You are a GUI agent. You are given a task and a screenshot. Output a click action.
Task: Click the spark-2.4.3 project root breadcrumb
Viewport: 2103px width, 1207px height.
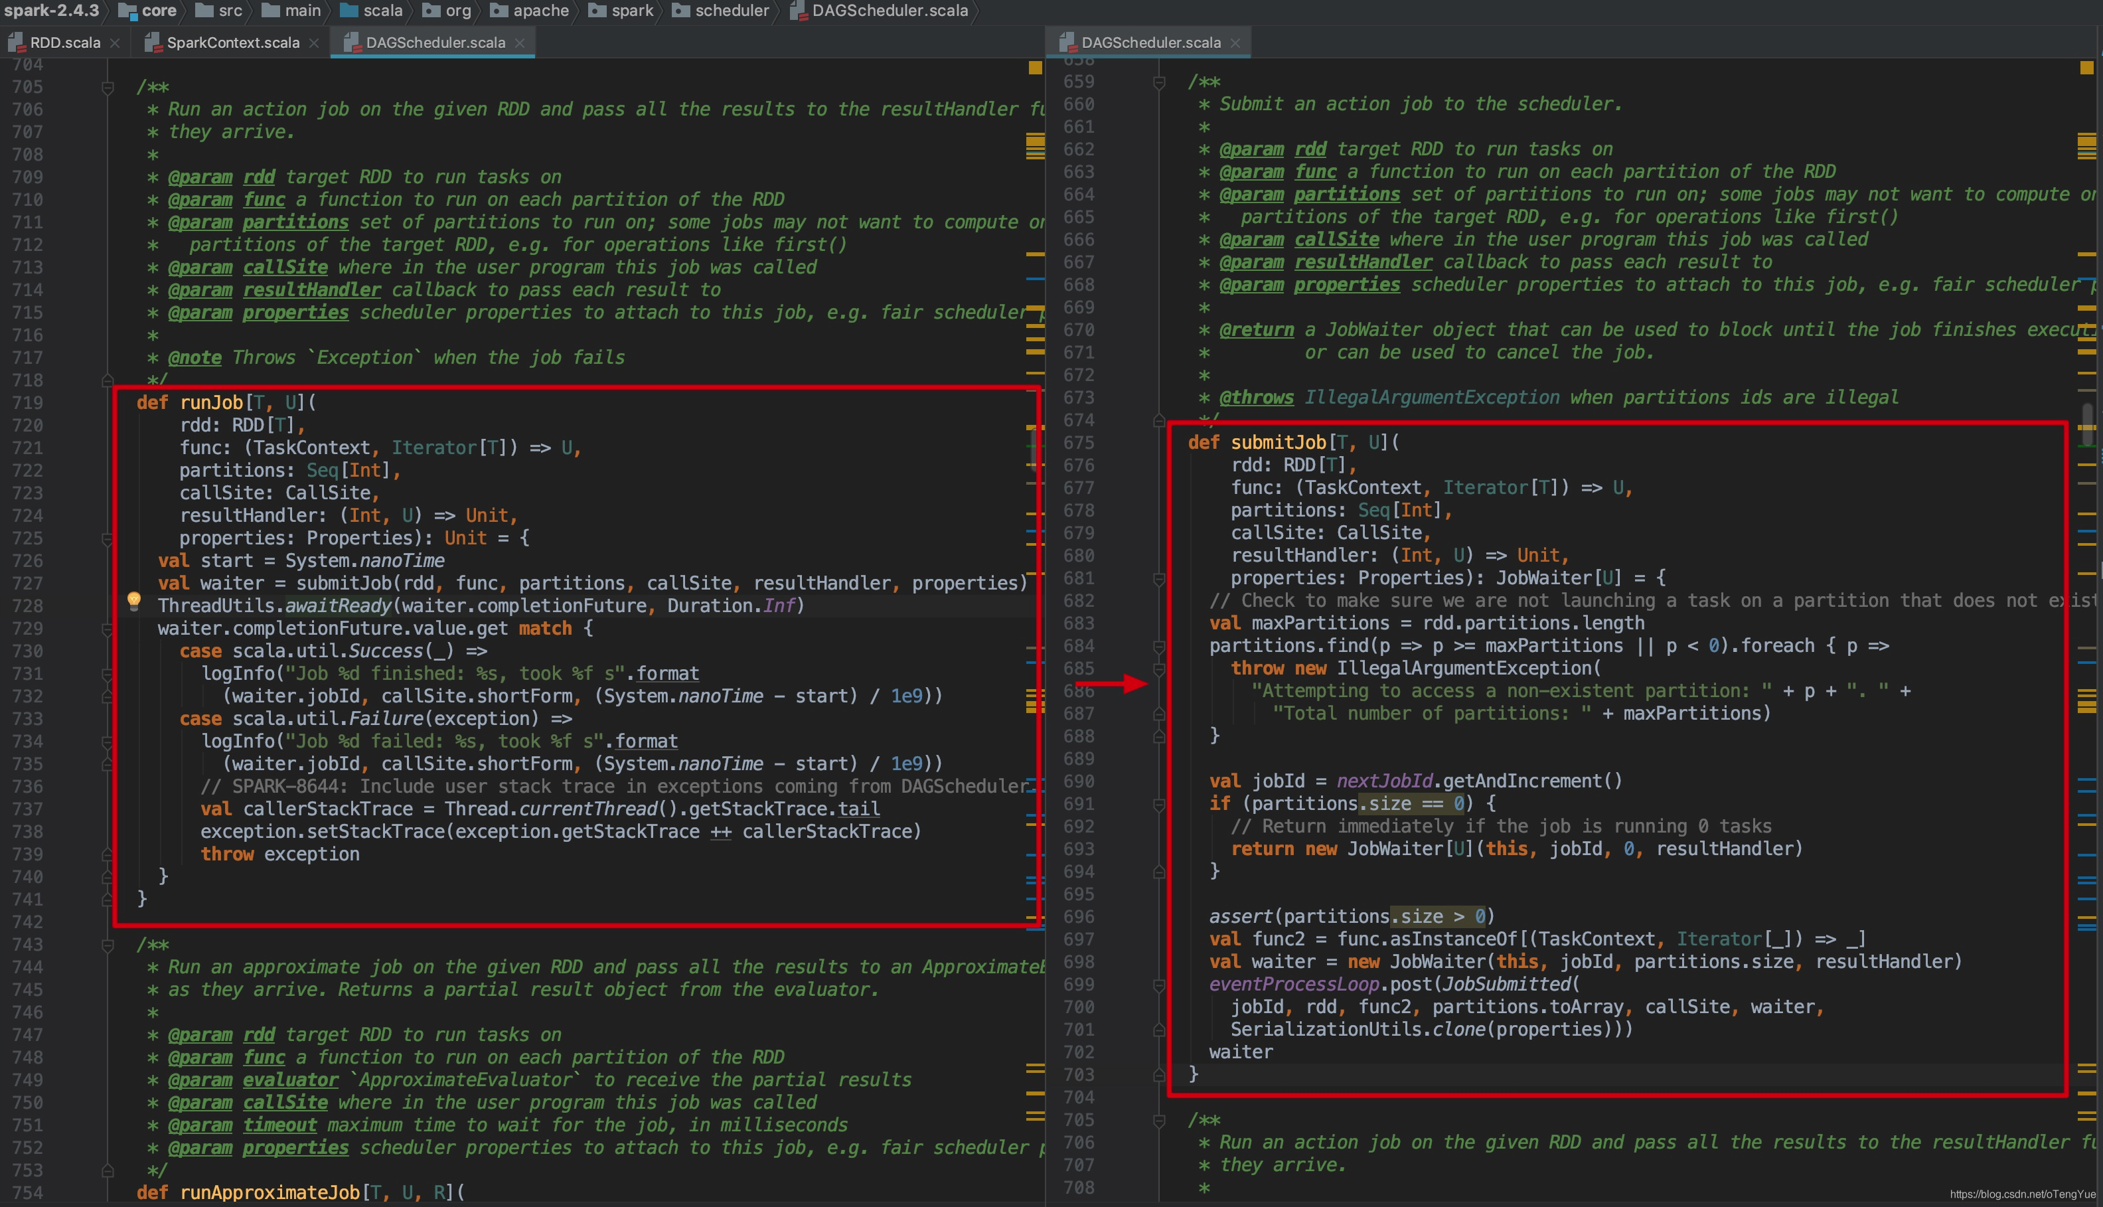(x=50, y=11)
